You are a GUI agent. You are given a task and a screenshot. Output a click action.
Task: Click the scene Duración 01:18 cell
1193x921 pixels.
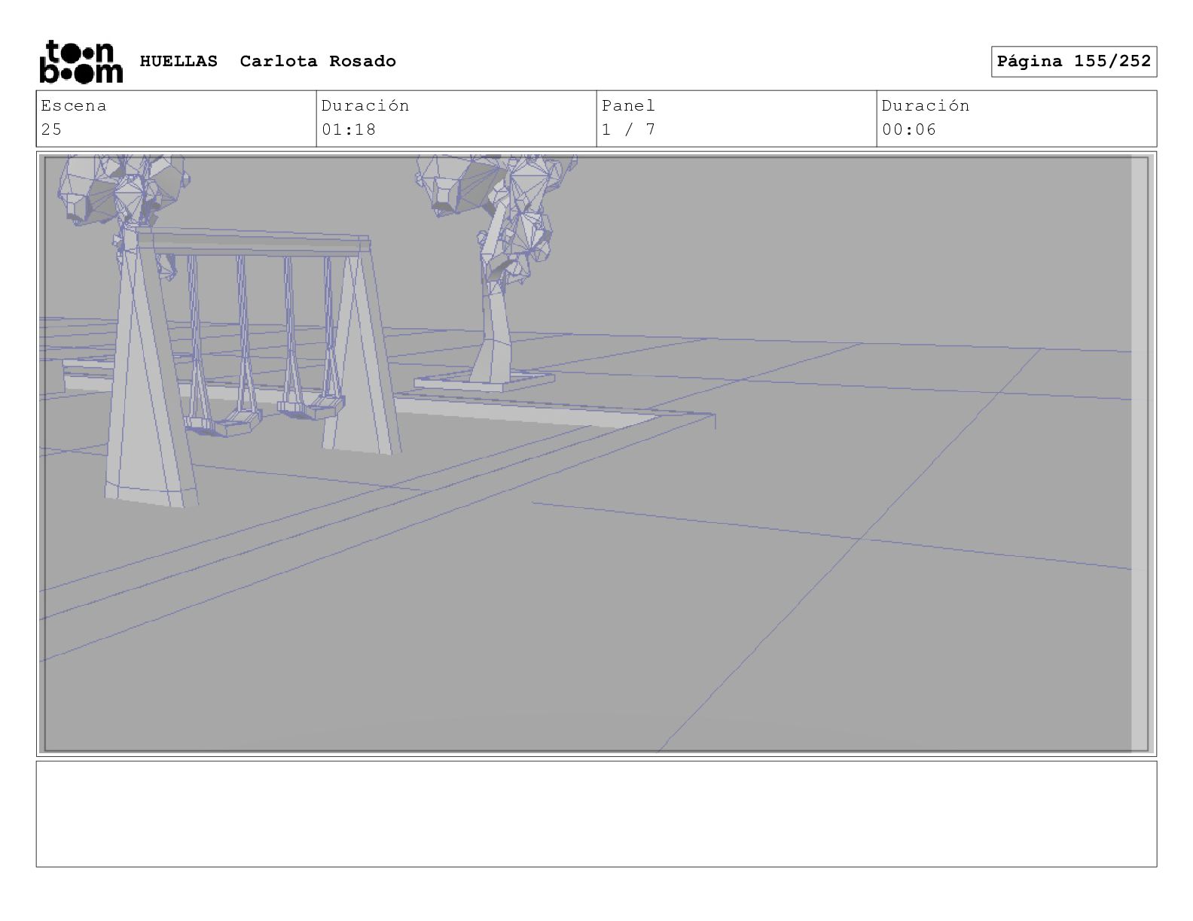click(456, 119)
